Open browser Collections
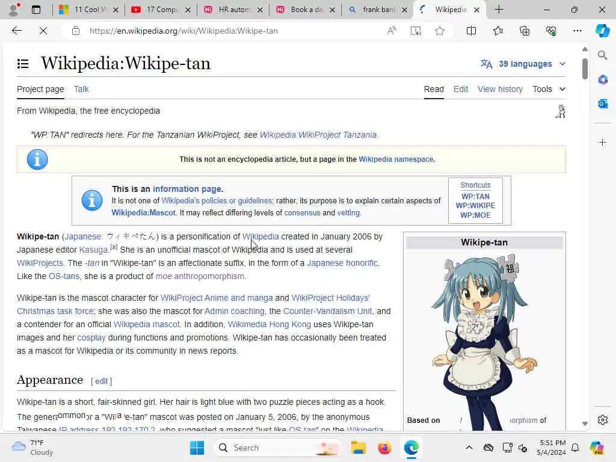This screenshot has height=462, width=616. pos(525,31)
